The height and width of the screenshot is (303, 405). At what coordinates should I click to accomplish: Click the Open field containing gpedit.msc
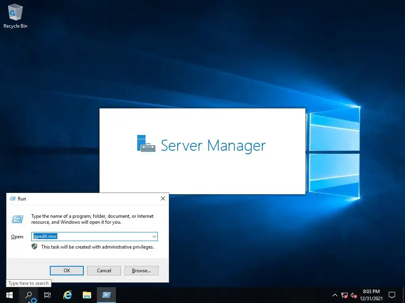[x=94, y=237]
